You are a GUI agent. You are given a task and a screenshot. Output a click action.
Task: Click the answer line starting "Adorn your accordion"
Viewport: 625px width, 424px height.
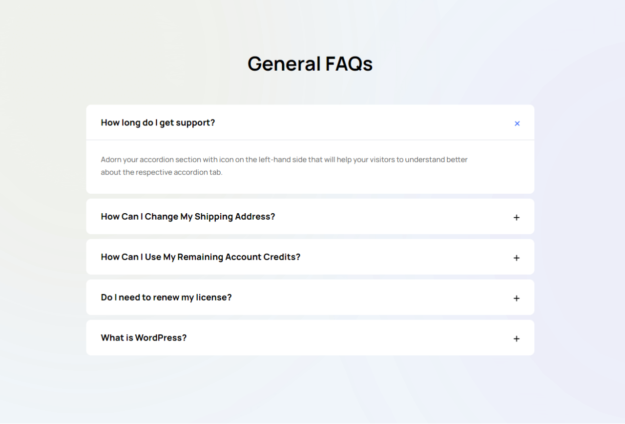(x=284, y=160)
